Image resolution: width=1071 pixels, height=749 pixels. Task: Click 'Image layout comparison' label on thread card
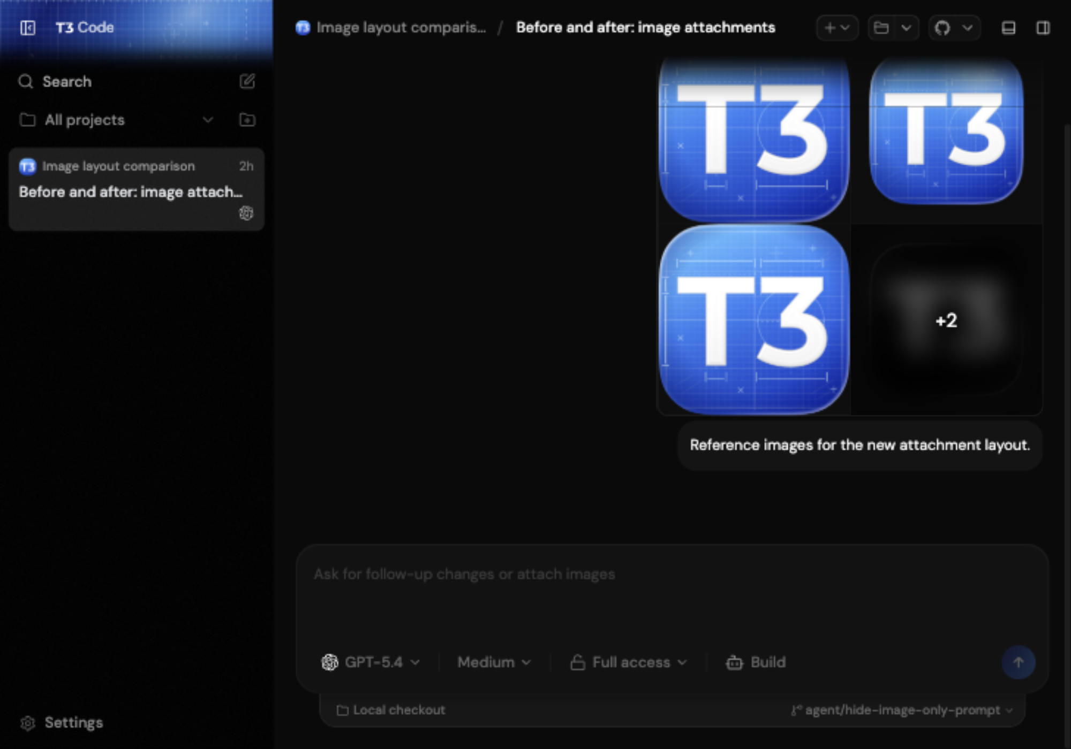118,166
